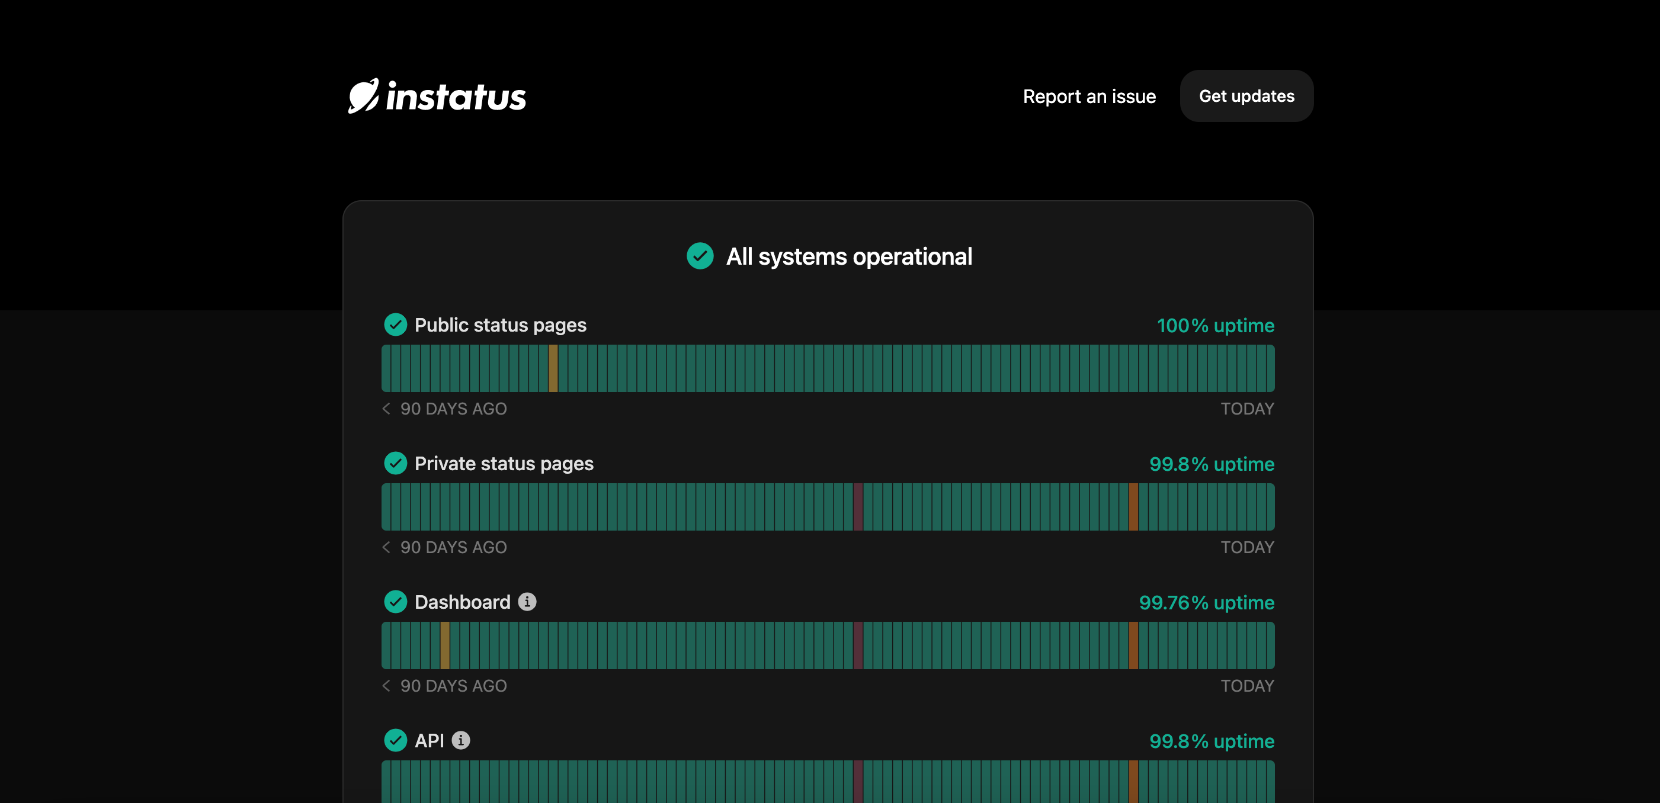
Task: Click TODAY label under Private status pages
Action: 1247,547
